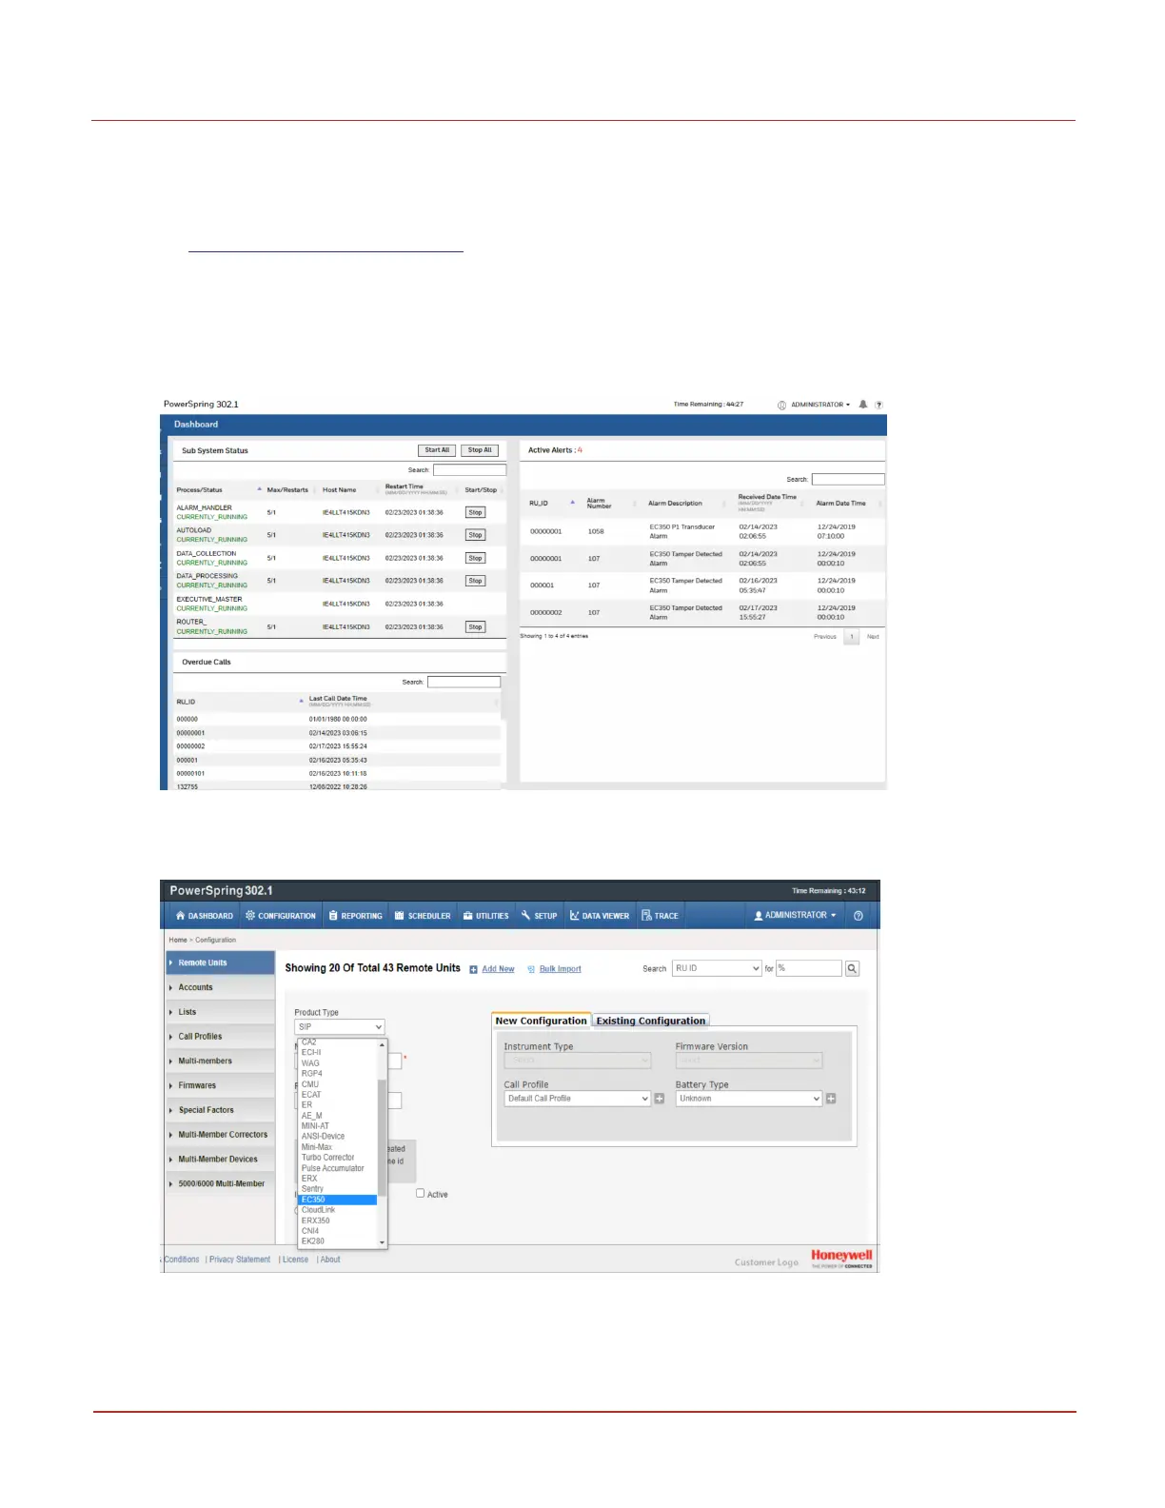The height and width of the screenshot is (1508, 1165).
Task: Open help icon in Configuration top bar
Action: click(859, 916)
